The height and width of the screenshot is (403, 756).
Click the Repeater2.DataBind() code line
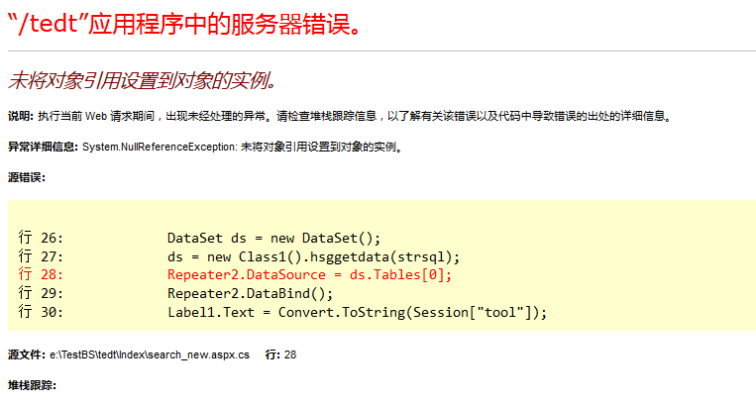coord(250,293)
